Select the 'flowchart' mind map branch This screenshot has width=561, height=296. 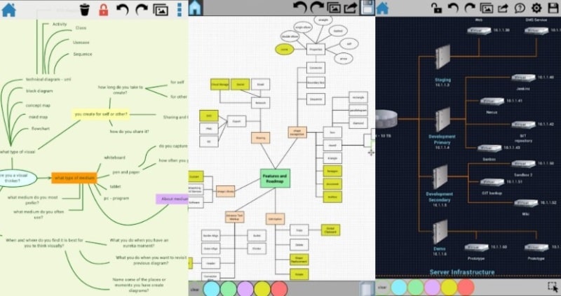coord(39,129)
